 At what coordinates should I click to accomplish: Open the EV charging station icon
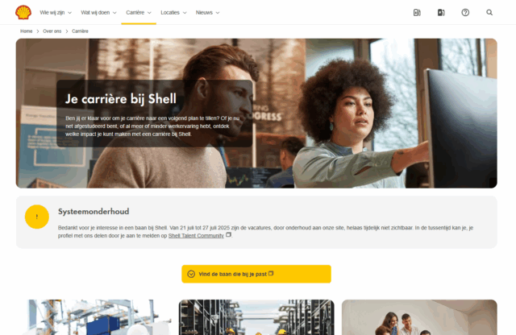click(417, 13)
